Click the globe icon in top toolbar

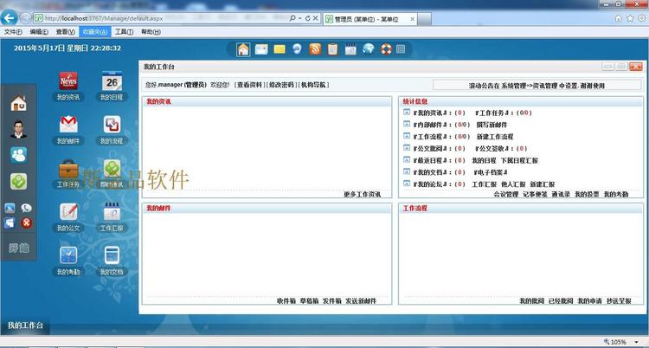(x=369, y=49)
